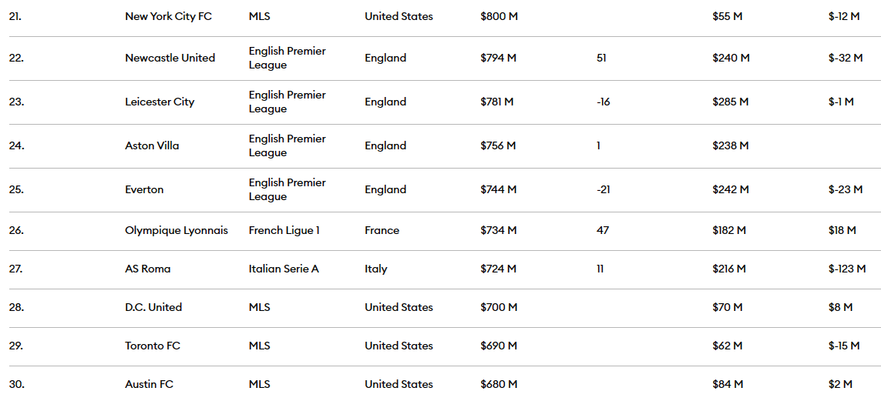Select the Italy country cell
Viewport: 881px width, 401px height.
tap(376, 269)
